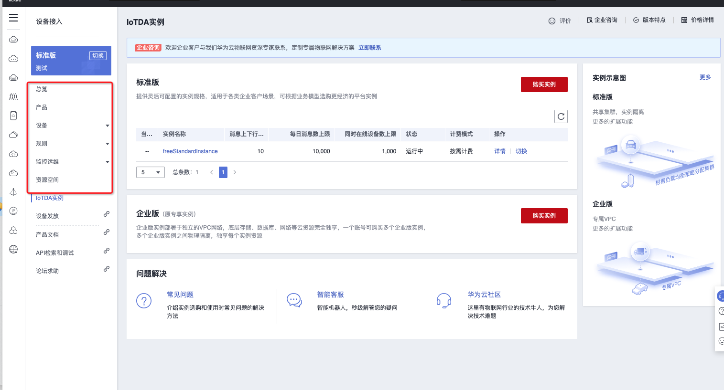Click the storage cylinder icon in left rail
Screen dimensions: 724x390
13,116
